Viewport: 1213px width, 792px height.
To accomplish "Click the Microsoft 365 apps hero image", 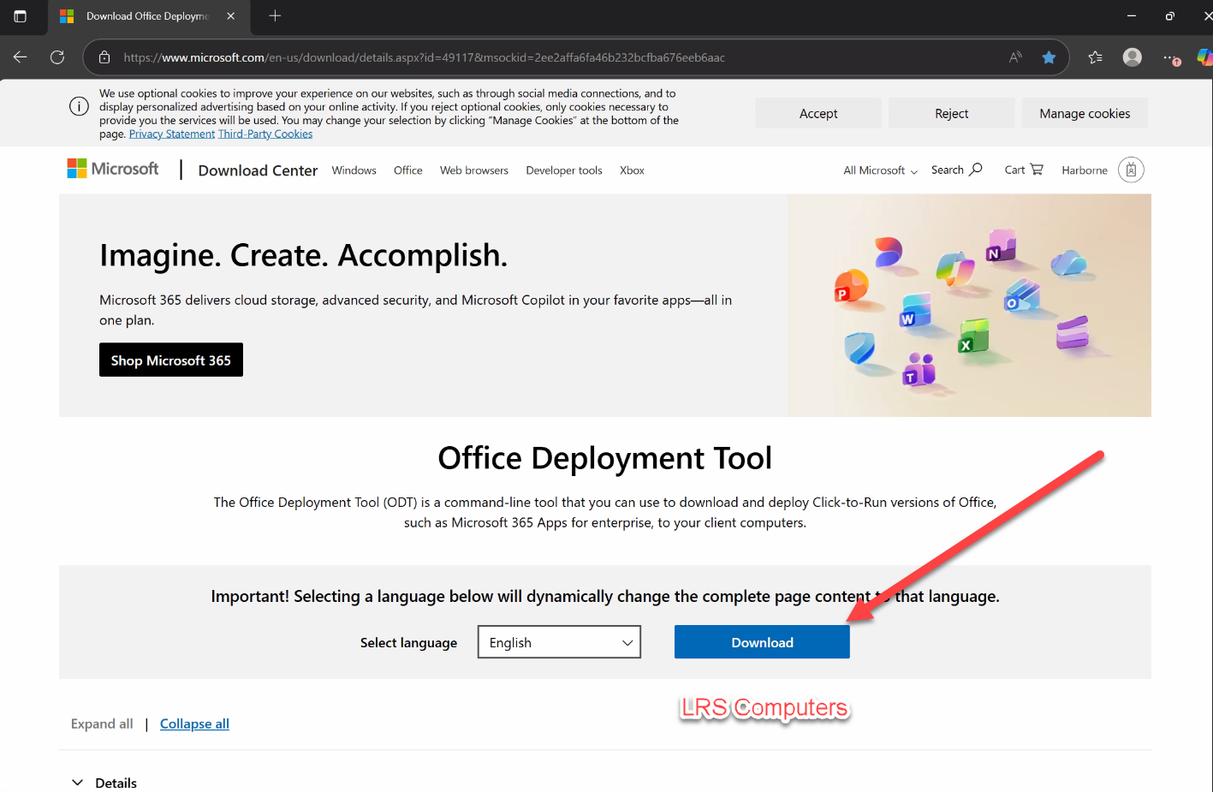I will (x=969, y=306).
